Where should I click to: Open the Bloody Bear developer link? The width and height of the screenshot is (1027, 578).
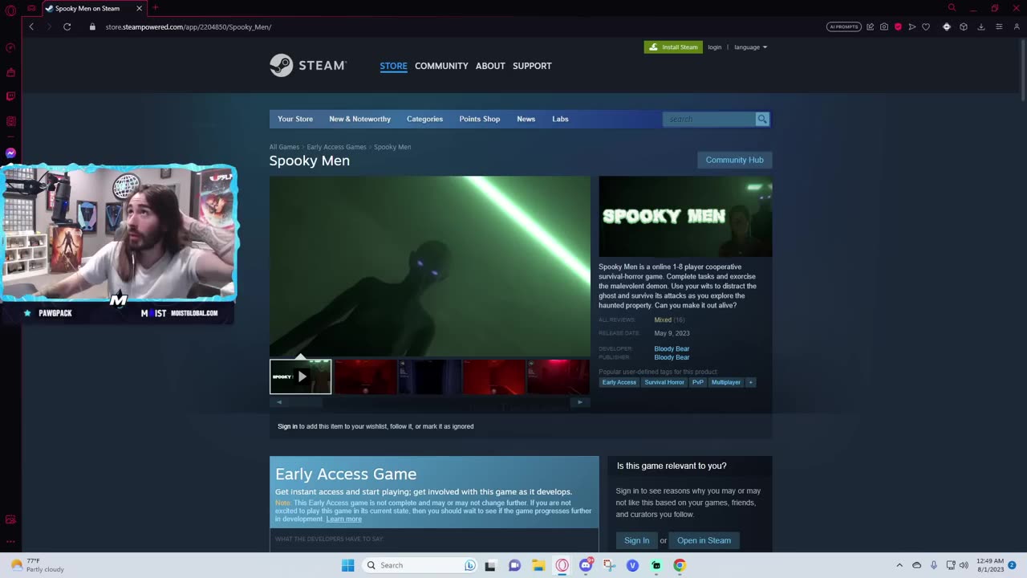click(x=672, y=349)
